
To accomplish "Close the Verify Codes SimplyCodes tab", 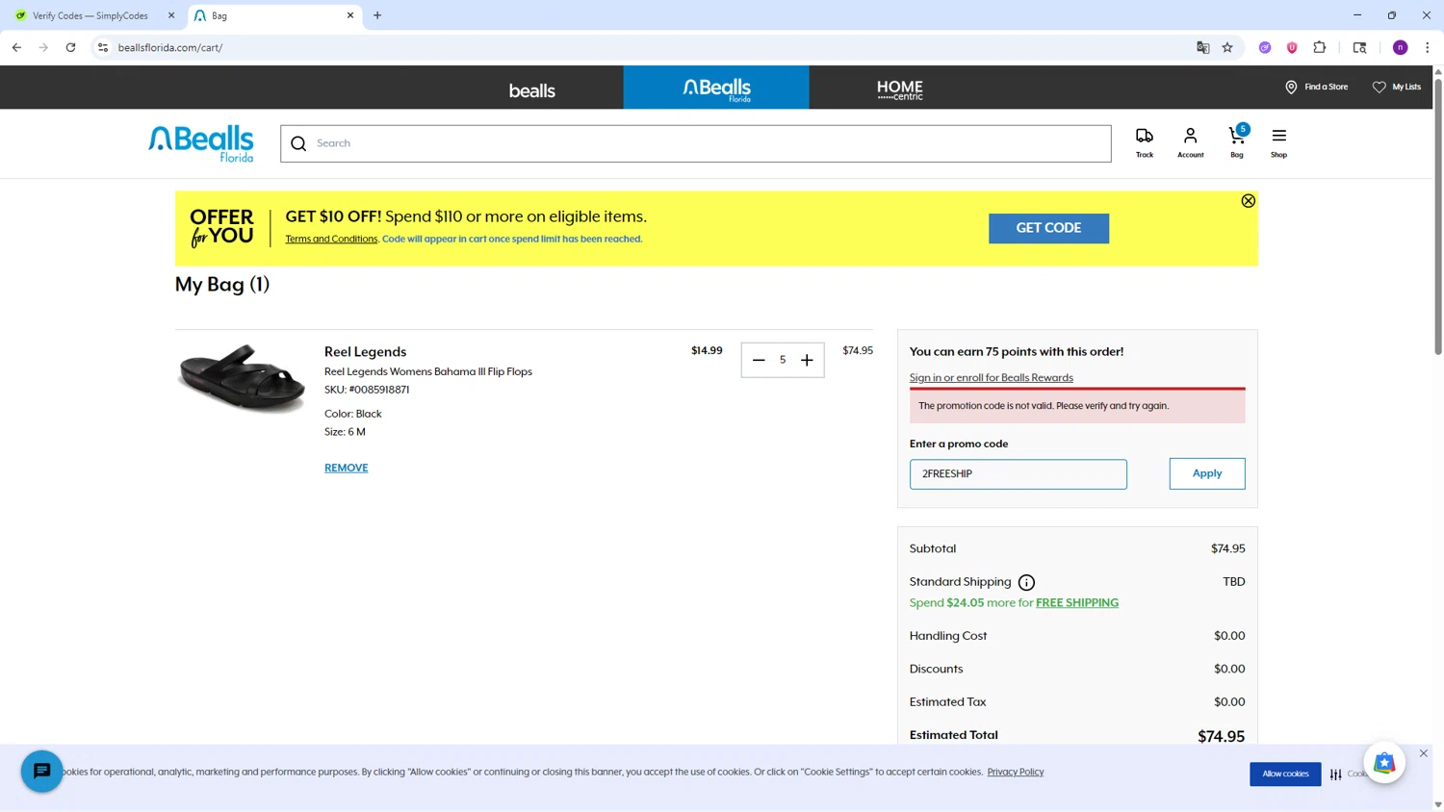I will click(x=171, y=15).
